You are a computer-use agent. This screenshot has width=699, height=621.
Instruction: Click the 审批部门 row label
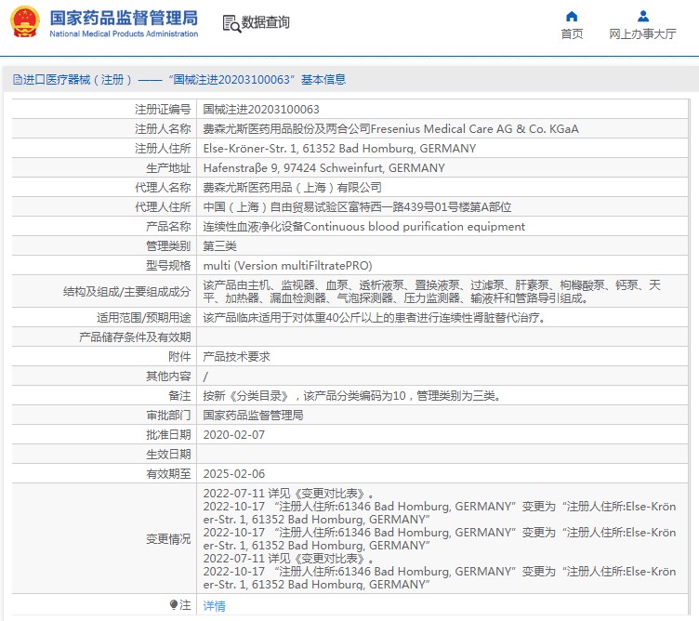pos(168,416)
